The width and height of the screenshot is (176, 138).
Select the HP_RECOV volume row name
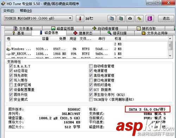[x=21, y=54]
